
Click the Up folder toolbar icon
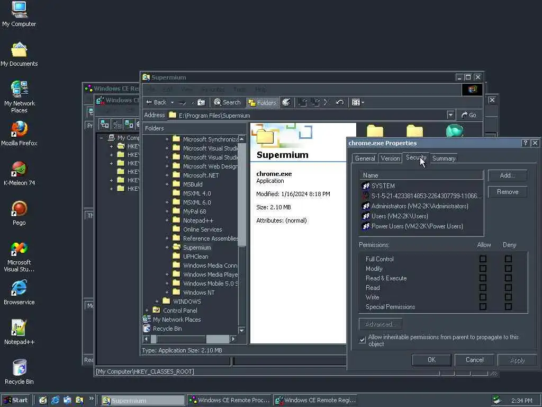click(201, 102)
